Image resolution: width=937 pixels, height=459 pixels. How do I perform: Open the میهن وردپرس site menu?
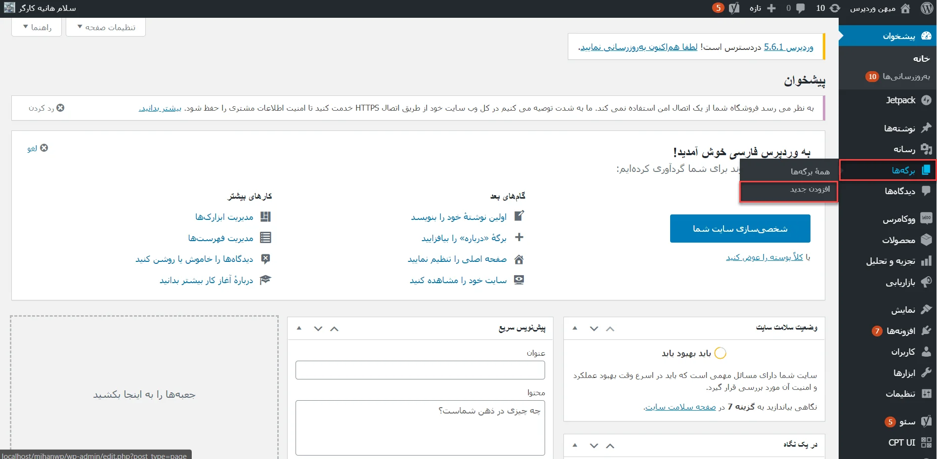tap(880, 8)
